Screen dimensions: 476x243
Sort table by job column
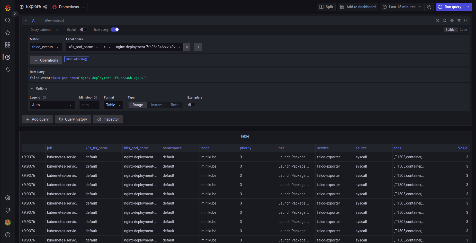[50, 148]
